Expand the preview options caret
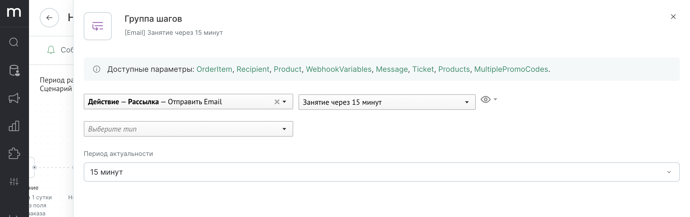The width and height of the screenshot is (690, 217). point(495,99)
